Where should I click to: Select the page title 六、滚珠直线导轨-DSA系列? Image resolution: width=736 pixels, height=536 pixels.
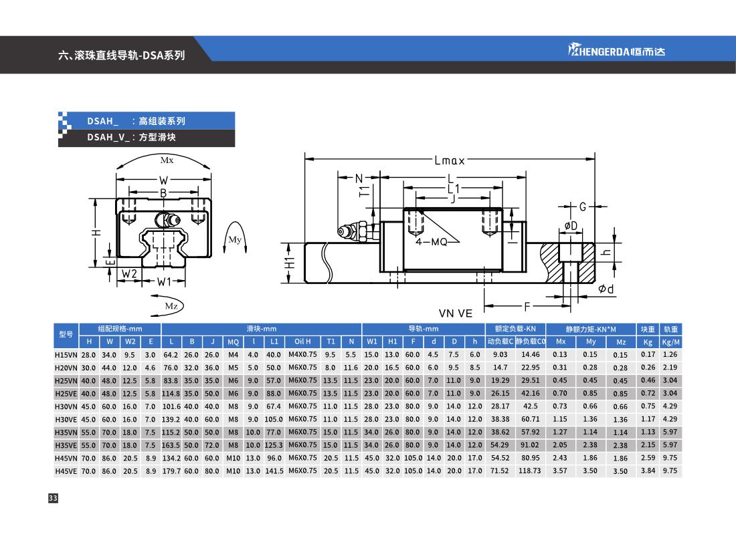click(121, 55)
